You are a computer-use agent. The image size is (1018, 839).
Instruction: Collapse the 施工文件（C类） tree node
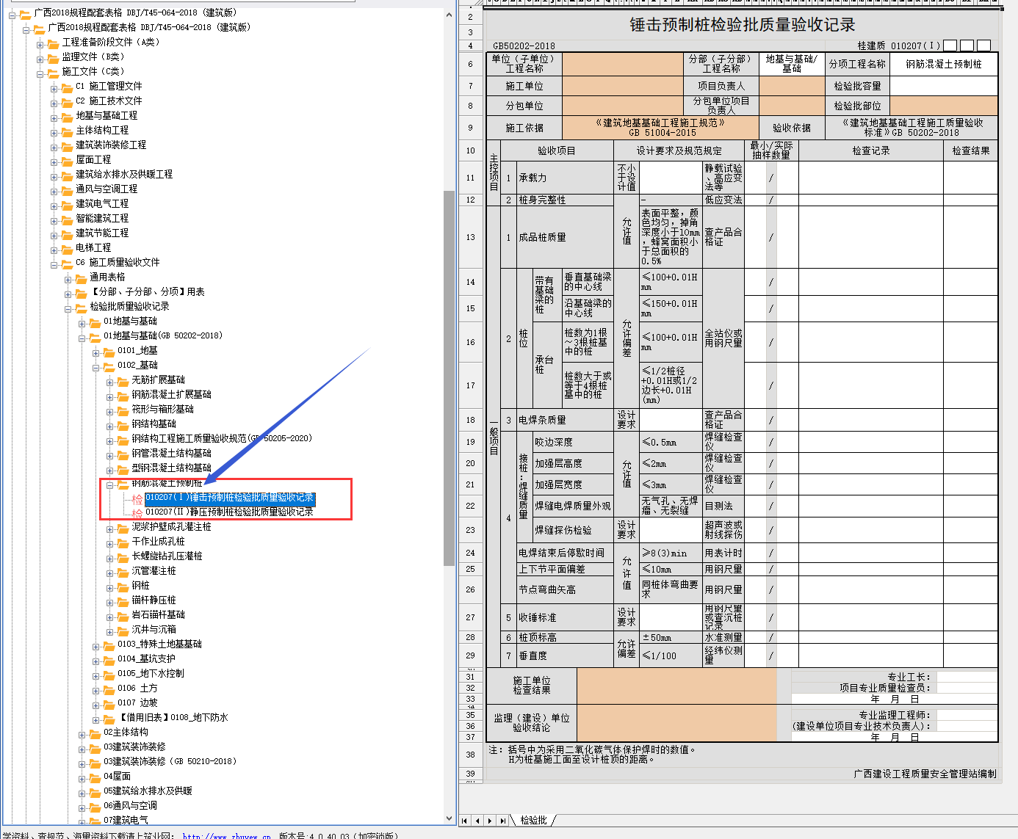[x=40, y=73]
